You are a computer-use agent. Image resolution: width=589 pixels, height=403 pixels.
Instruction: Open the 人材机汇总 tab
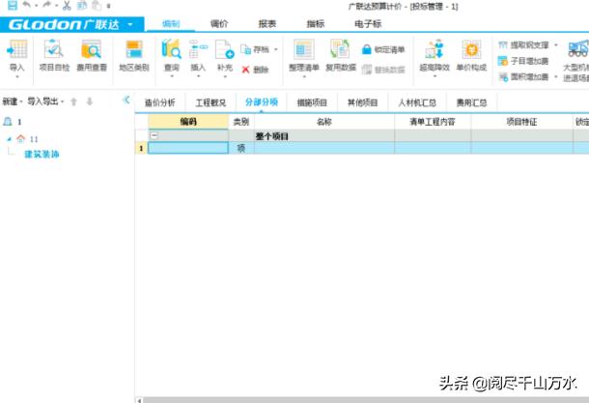pyautogui.click(x=417, y=102)
